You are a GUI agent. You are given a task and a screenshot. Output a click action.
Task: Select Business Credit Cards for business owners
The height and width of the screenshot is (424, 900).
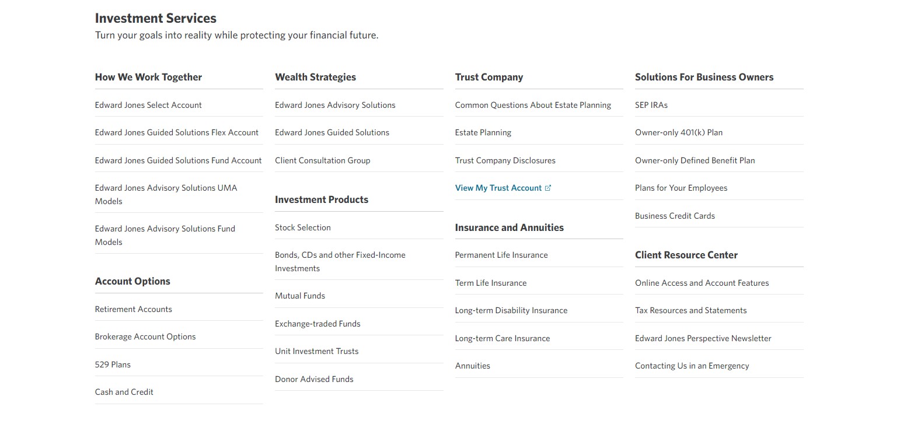675,215
